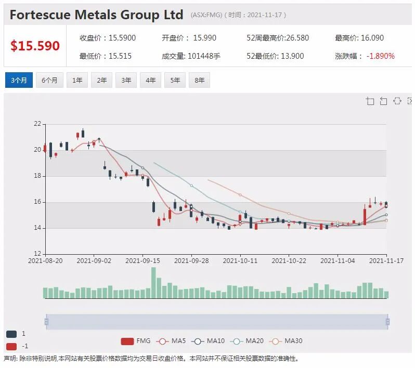Click the 2021-09-28 x-axis date label
Screen dimensions: 415x368
[191, 261]
